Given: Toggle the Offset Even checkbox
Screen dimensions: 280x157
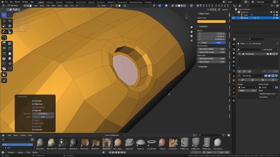Looking at the screenshot, I should pyautogui.click(x=33, y=104).
